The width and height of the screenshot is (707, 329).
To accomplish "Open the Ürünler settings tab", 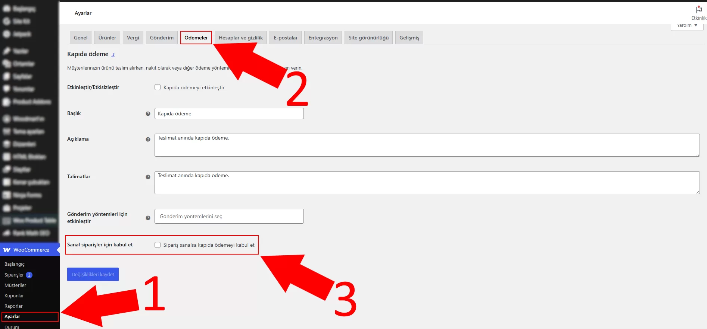I will [x=107, y=38].
